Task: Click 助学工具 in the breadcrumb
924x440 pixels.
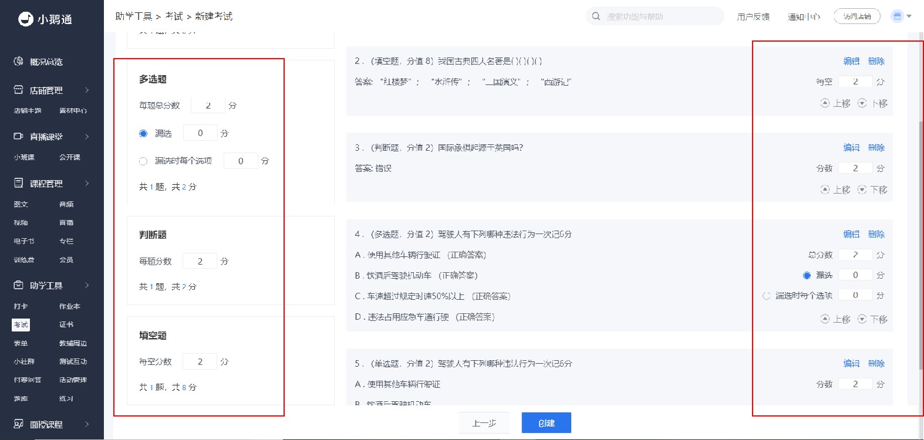Action: (133, 16)
